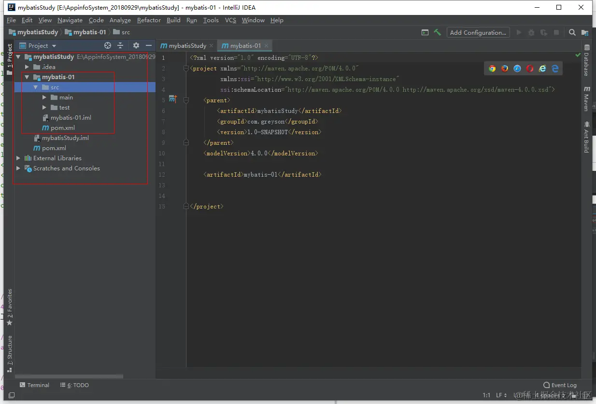
Task: Open the Navigate menu
Action: tap(70, 20)
